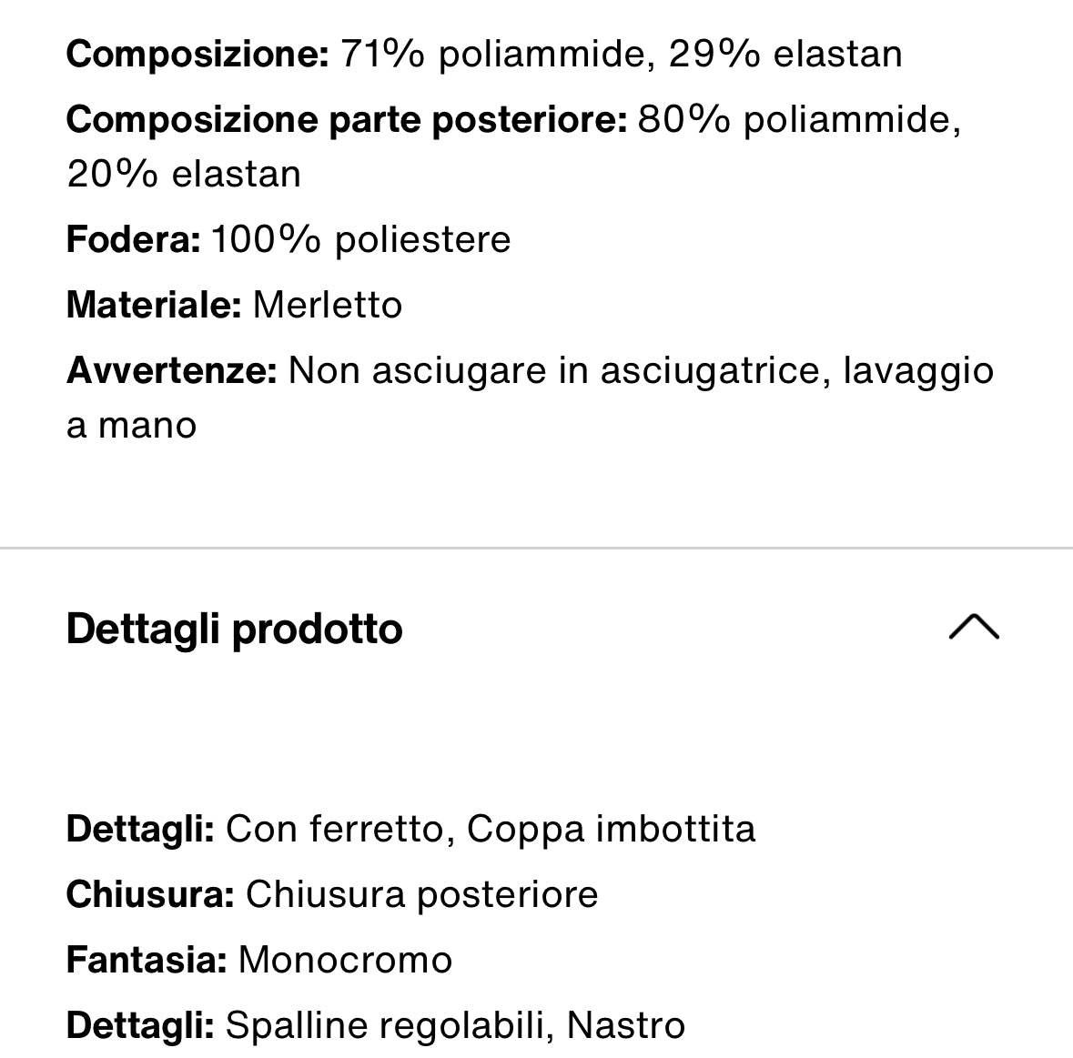The width and height of the screenshot is (1073, 1058).
Task: Tap the Merletto material value
Action: 327,306
